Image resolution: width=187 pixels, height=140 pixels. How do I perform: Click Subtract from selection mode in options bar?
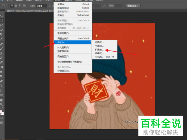(20, 6)
